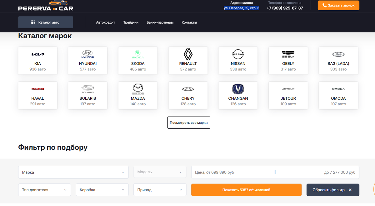Viewport: 375px width, 206px height.
Task: Click the HAVAL 291 авто count
Action: point(38,104)
